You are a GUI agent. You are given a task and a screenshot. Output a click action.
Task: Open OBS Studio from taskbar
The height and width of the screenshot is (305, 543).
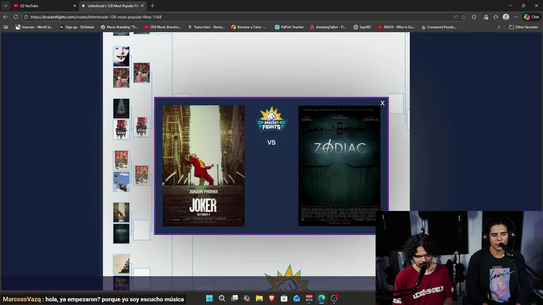pos(334,298)
